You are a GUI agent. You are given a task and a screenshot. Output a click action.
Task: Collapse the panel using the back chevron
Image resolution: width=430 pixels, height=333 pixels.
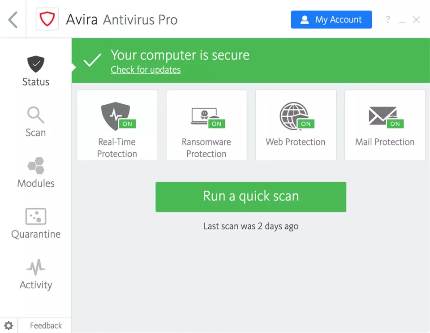point(12,19)
